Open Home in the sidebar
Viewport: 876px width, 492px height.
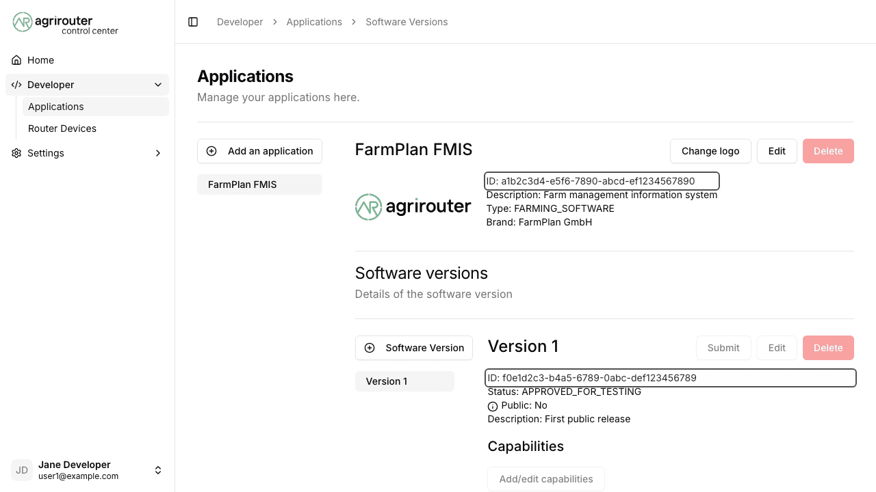[87, 60]
